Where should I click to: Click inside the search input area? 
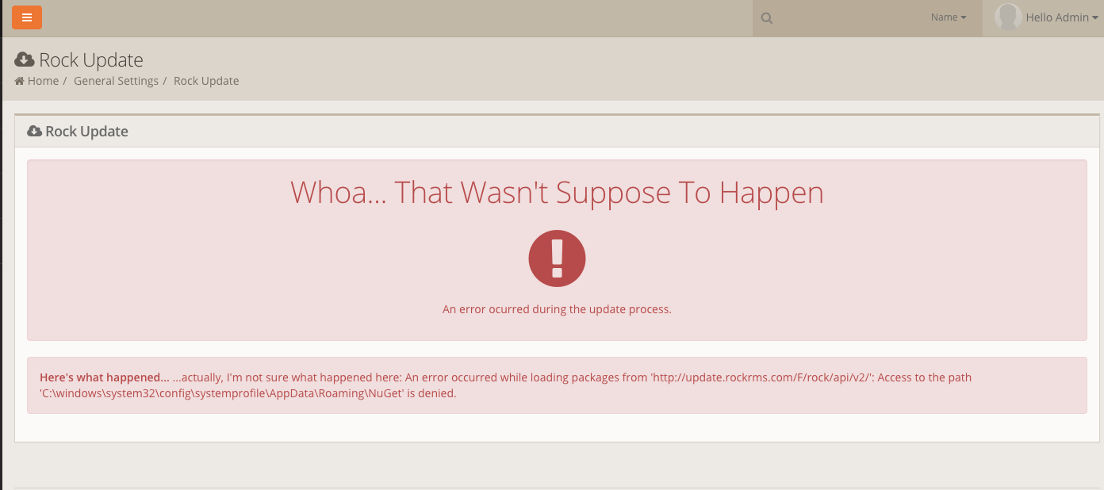[x=841, y=17]
